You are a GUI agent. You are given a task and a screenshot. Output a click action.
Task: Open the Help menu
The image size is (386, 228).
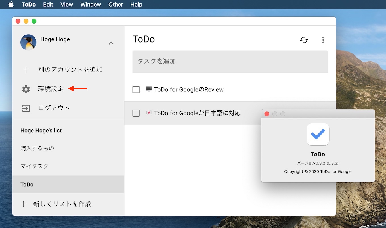136,5
